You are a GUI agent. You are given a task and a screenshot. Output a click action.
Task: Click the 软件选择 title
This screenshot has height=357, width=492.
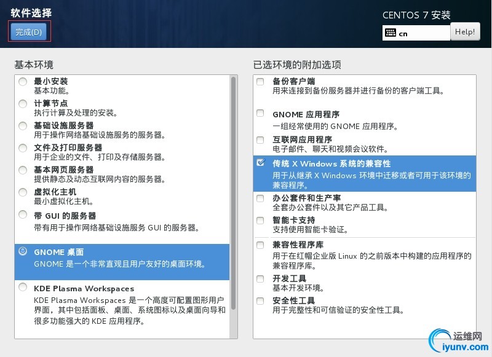pyautogui.click(x=31, y=13)
